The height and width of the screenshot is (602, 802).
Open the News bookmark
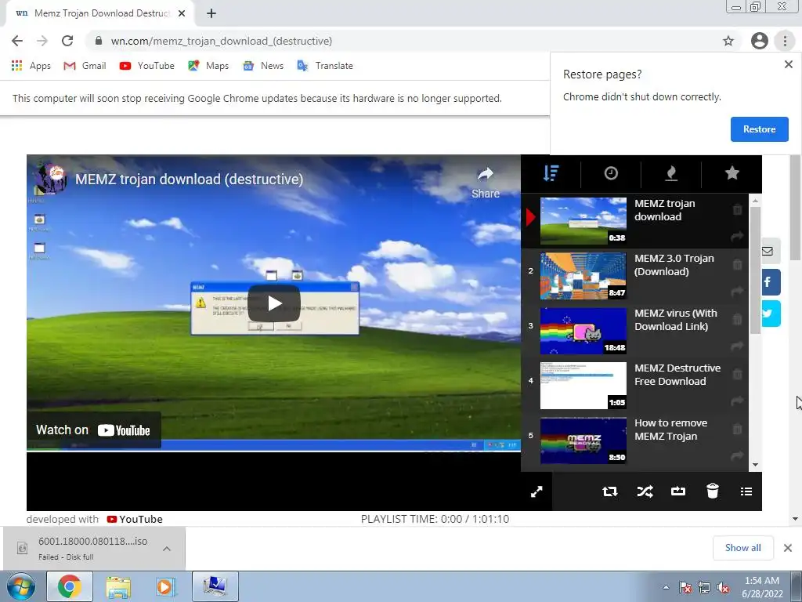pyautogui.click(x=263, y=66)
